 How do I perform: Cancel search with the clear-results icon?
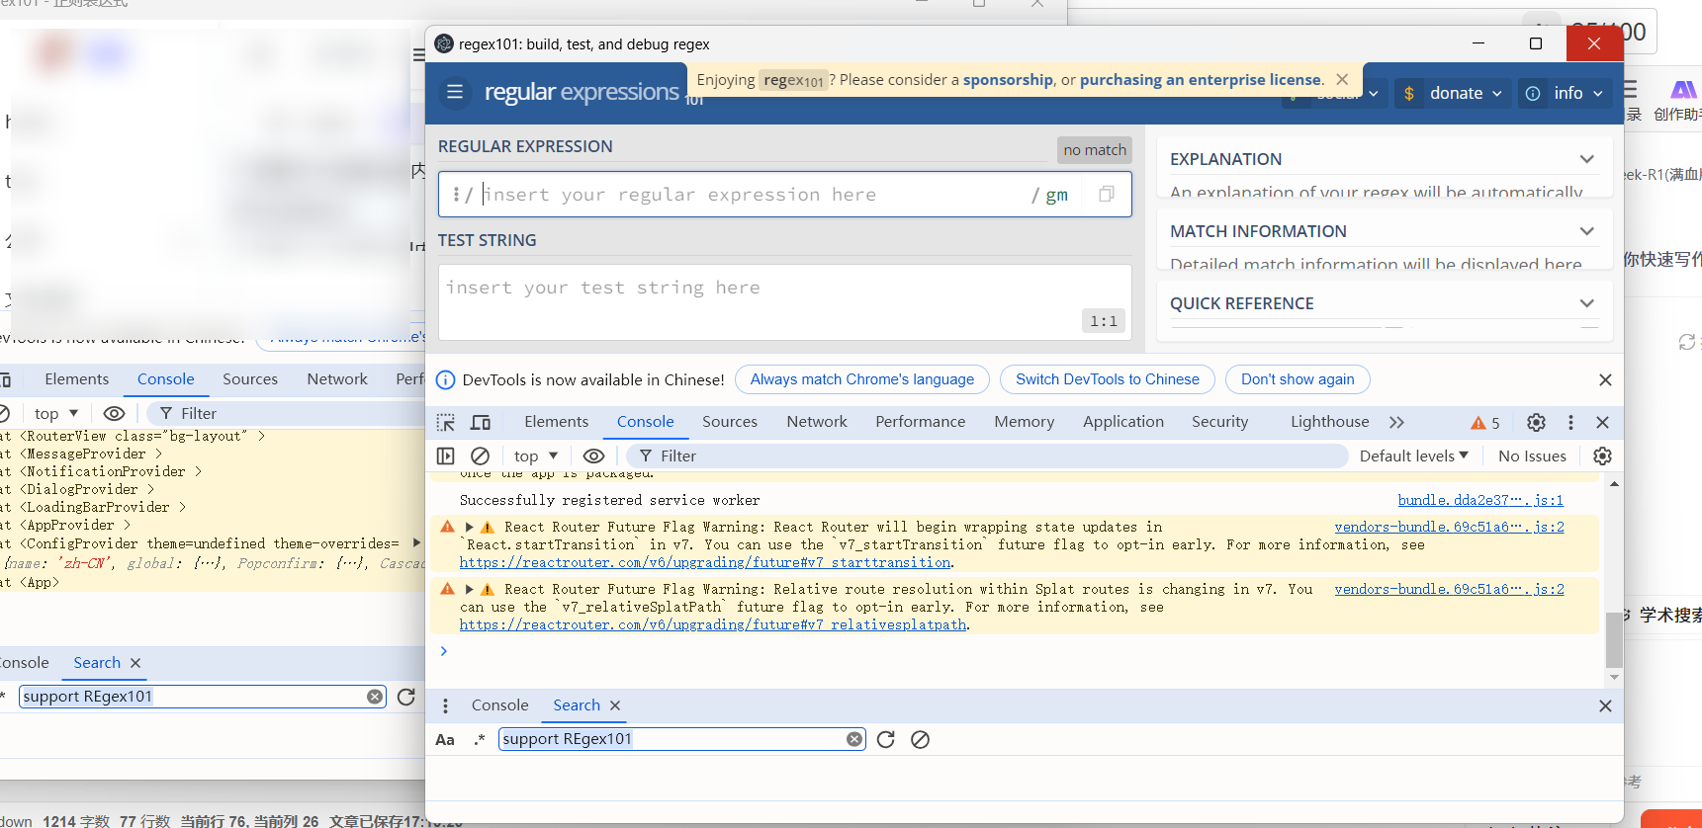[920, 740]
